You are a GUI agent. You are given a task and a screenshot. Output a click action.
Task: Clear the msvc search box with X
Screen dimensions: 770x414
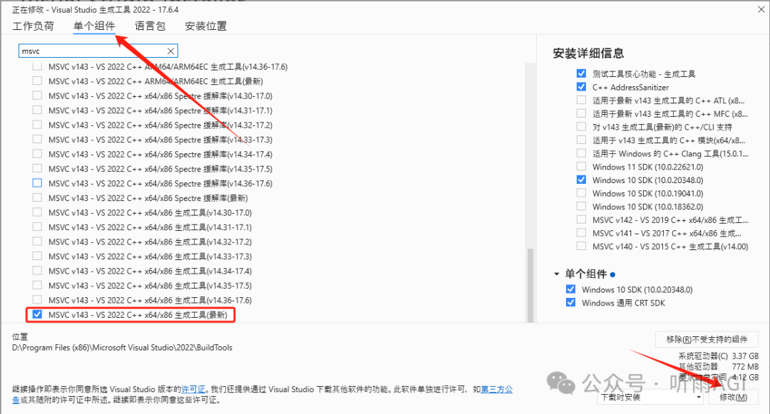[x=170, y=51]
